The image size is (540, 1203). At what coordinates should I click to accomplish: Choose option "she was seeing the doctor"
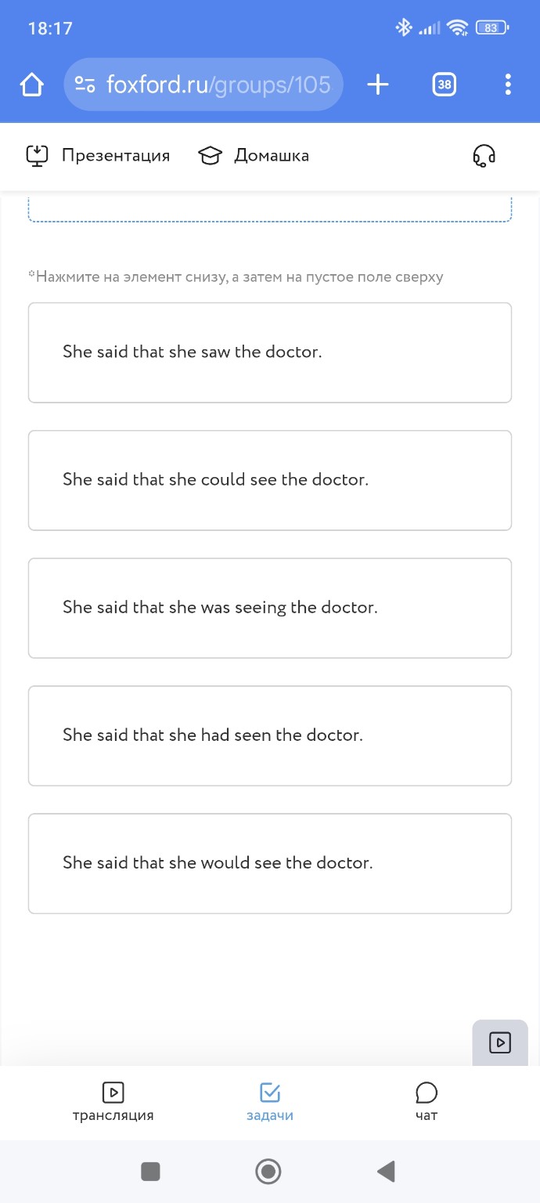(270, 608)
